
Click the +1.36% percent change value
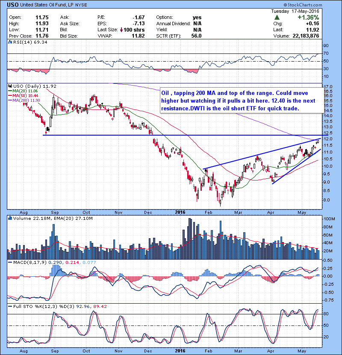[x=308, y=18]
